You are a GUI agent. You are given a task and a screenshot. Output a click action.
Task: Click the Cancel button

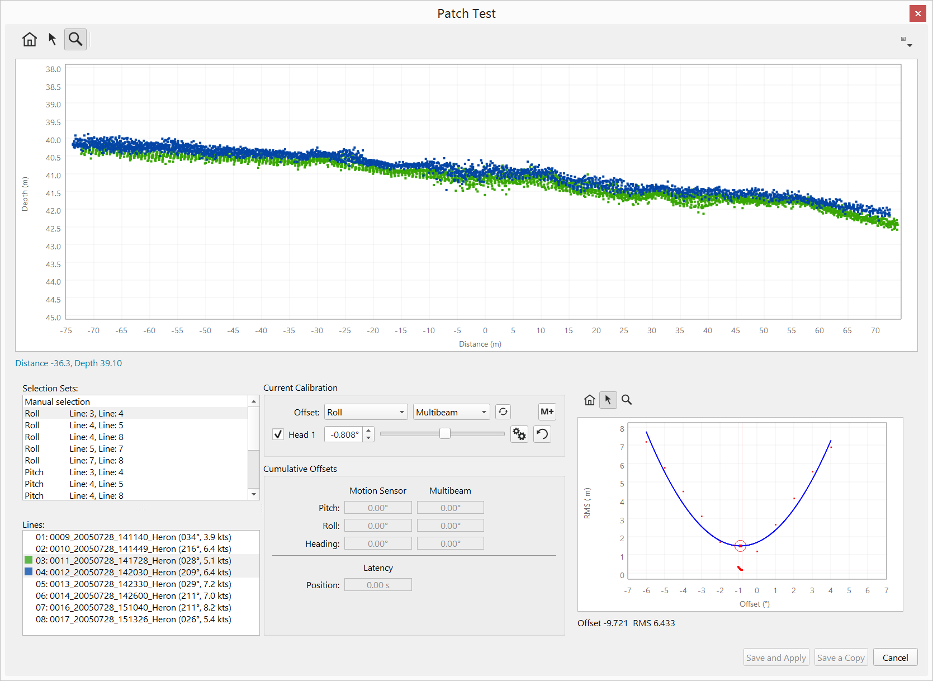895,658
